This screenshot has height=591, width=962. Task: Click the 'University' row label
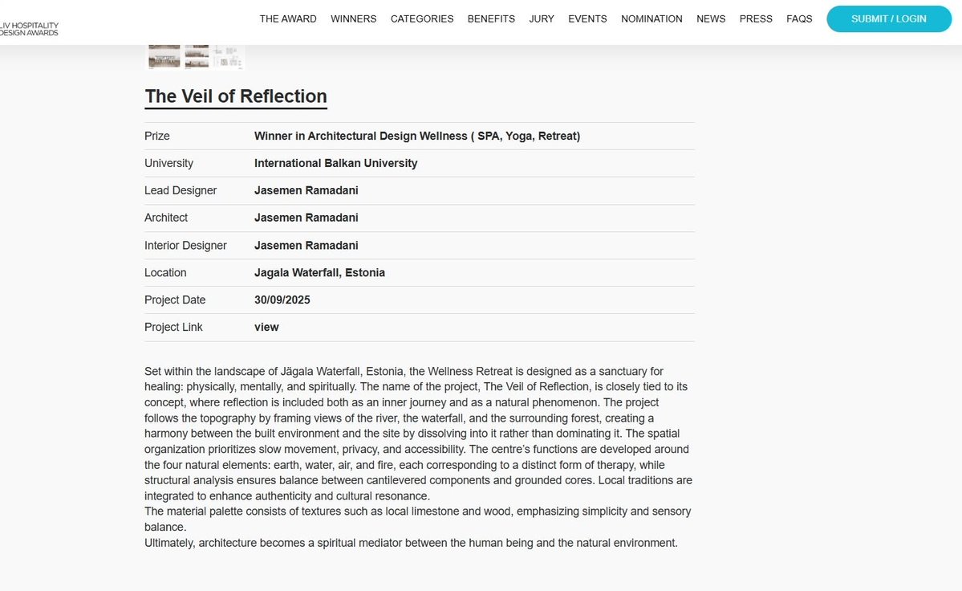click(168, 163)
